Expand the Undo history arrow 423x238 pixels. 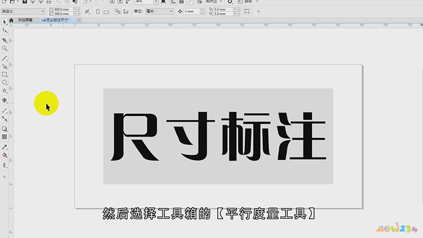click(90, 2)
